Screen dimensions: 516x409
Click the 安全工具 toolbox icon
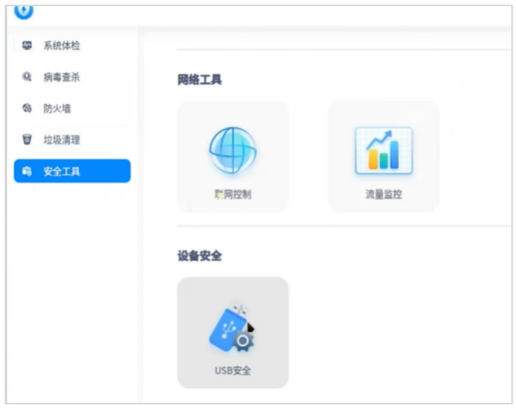tap(27, 171)
